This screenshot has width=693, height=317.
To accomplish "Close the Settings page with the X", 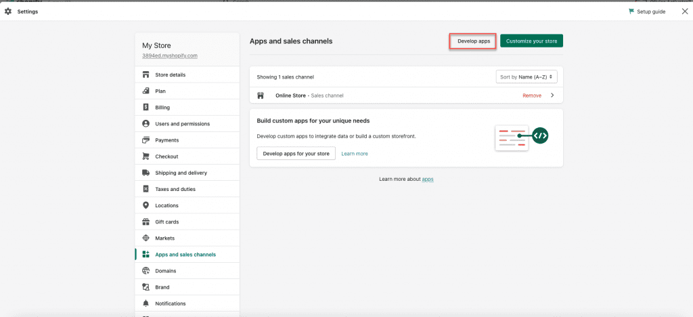I will (685, 12).
